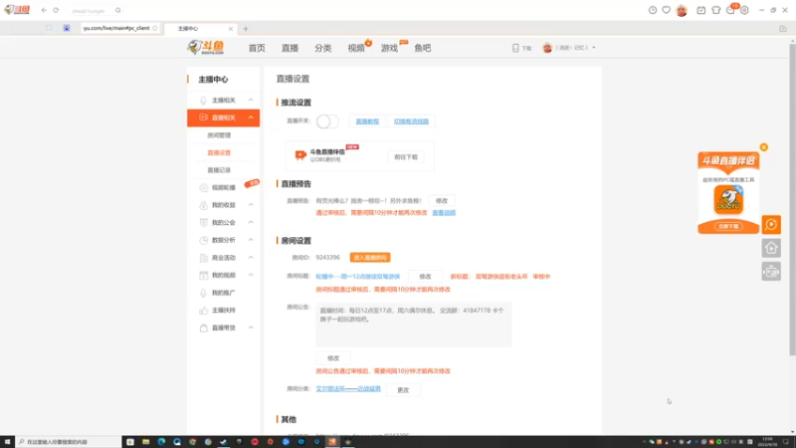Click the floating robot icon on right
Image resolution: width=796 pixels, height=448 pixels.
[771, 272]
